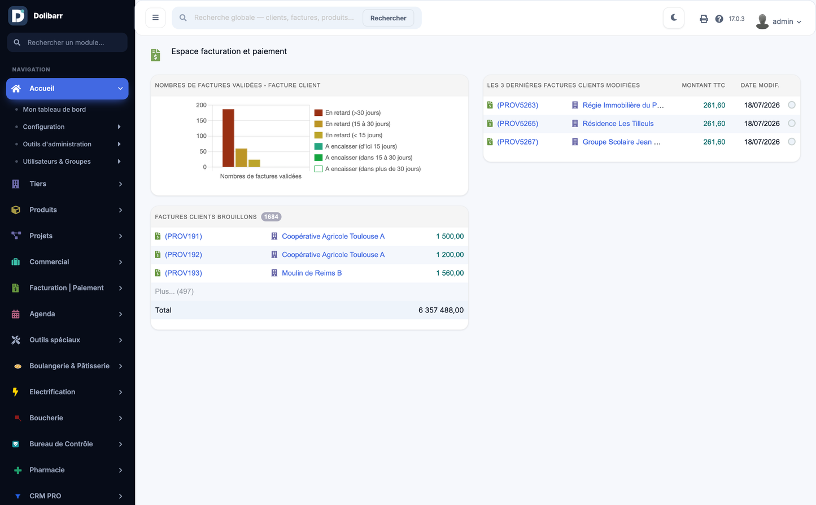This screenshot has width=816, height=505.
Task: Open Résidence Les Tilleuls customer
Action: tap(618, 124)
